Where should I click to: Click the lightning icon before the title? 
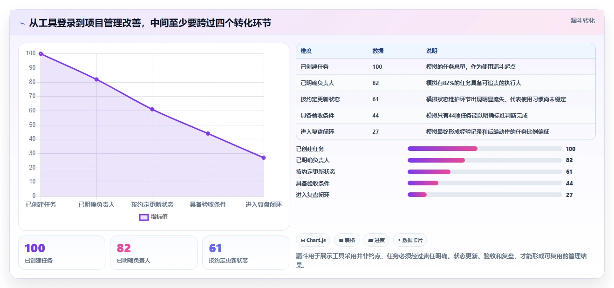[22, 23]
